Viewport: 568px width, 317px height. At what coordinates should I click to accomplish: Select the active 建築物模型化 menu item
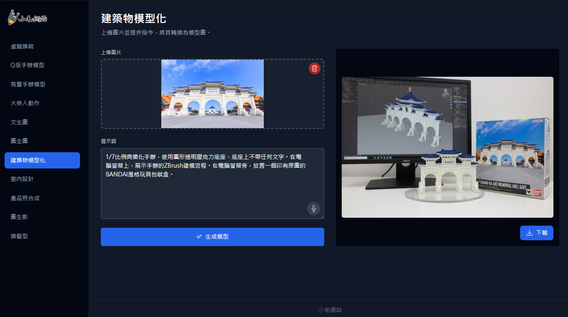[x=42, y=160]
